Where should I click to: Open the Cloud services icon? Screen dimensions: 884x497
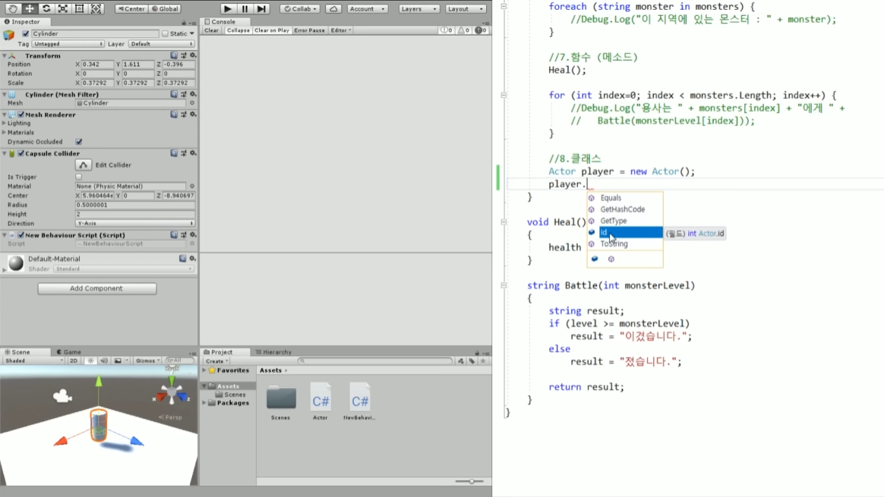pyautogui.click(x=333, y=8)
